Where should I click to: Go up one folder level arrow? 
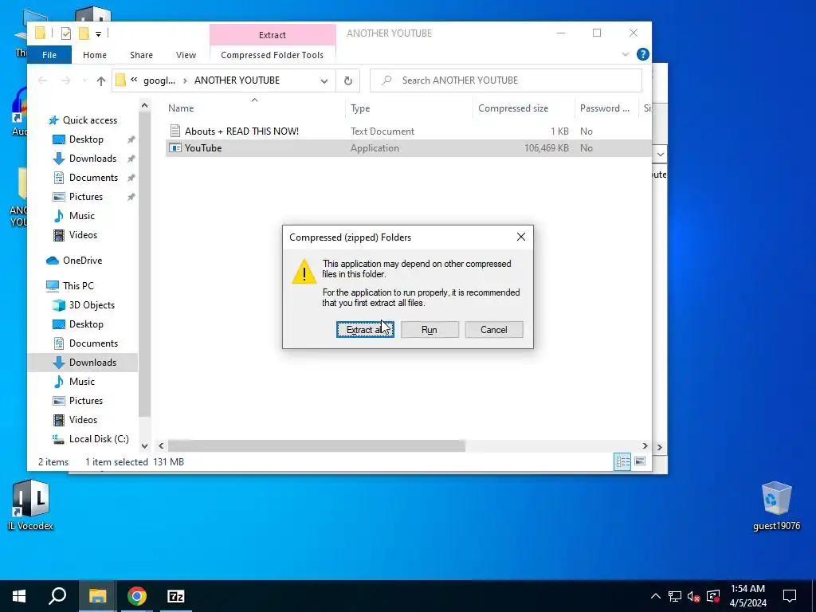click(x=101, y=80)
